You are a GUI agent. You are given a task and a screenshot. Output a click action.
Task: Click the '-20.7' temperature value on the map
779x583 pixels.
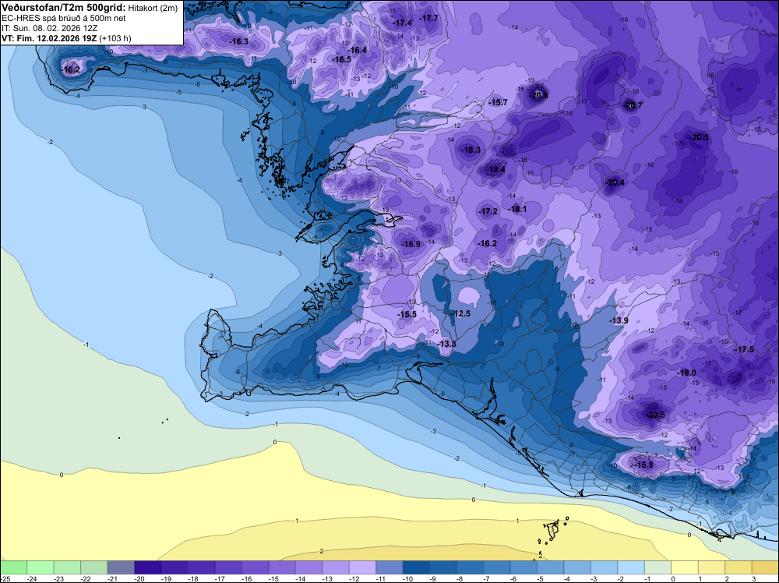point(633,105)
